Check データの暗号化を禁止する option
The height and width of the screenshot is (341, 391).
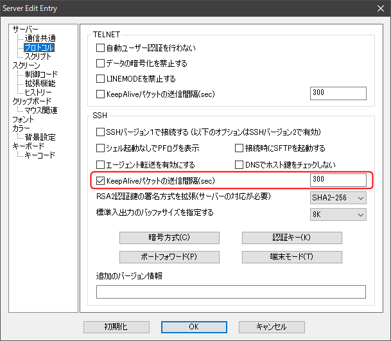100,64
